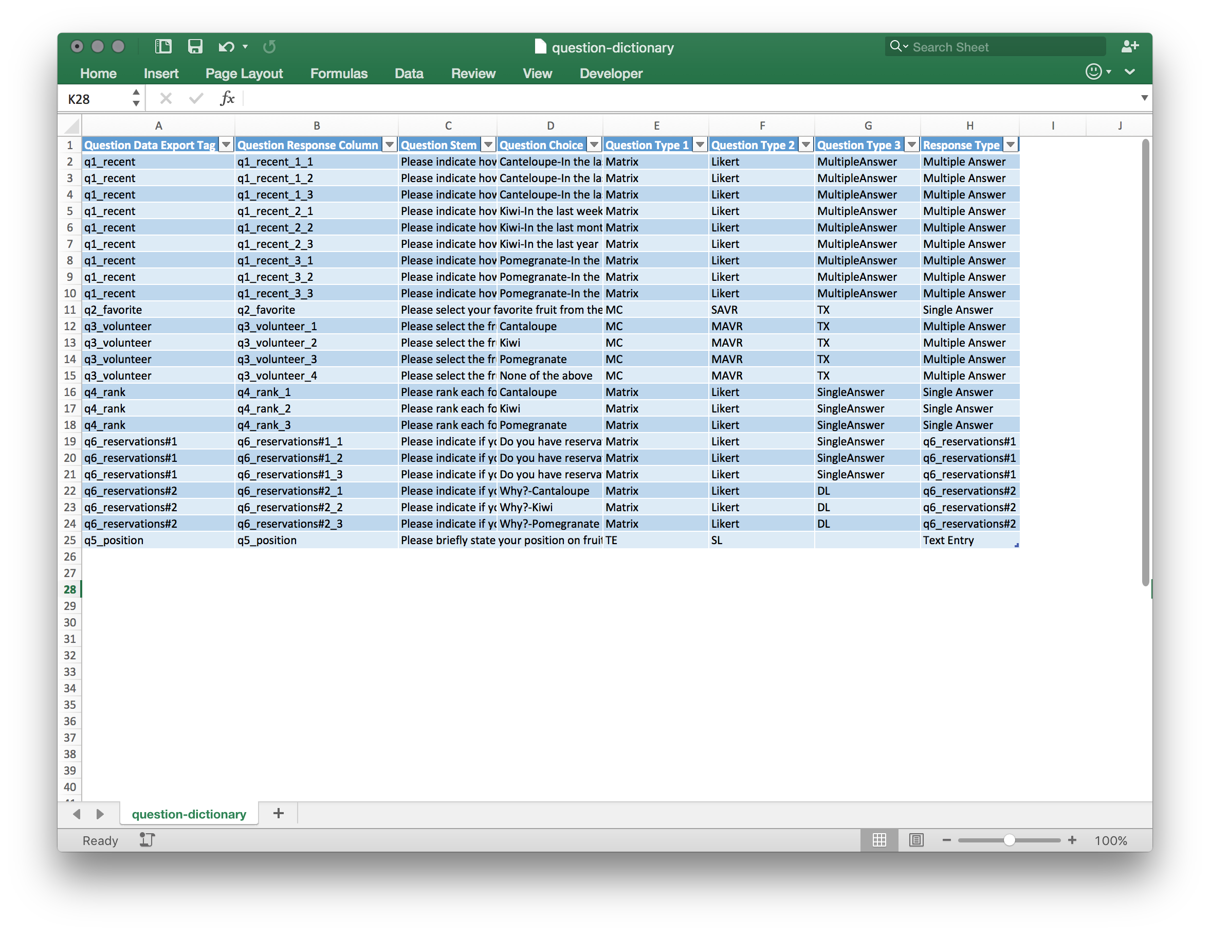Screen dimensions: 1210x934
Task: Click the Share workbook person icon
Action: (x=1130, y=47)
